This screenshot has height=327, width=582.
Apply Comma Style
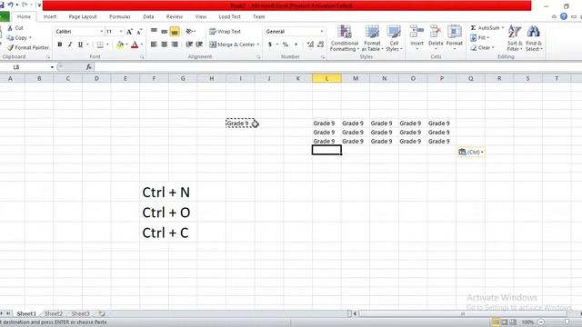click(x=296, y=45)
